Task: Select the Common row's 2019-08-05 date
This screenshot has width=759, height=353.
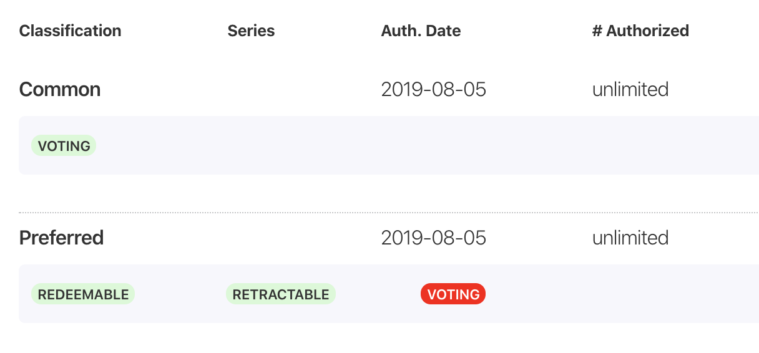Action: [x=434, y=89]
